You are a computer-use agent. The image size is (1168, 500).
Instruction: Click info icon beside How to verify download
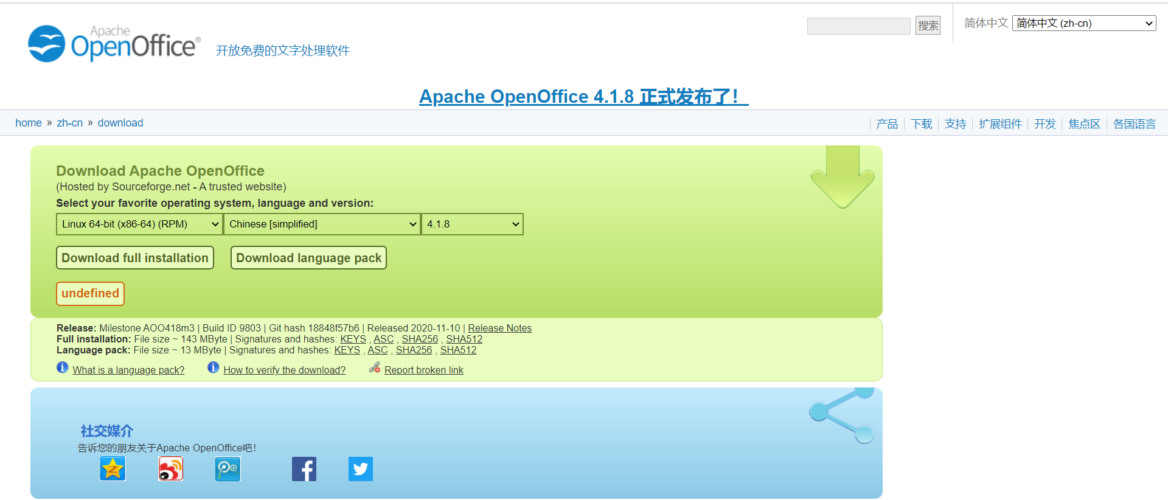coord(214,367)
